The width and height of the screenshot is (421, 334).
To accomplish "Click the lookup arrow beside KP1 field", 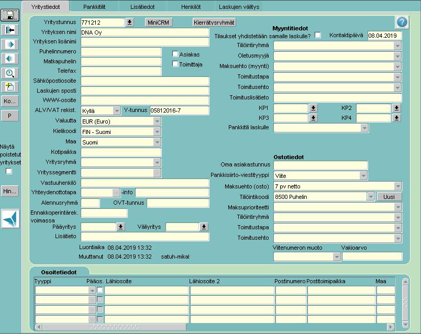I will tap(313, 108).
